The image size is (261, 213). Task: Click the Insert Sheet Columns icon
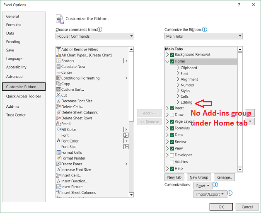[x=58, y=192]
